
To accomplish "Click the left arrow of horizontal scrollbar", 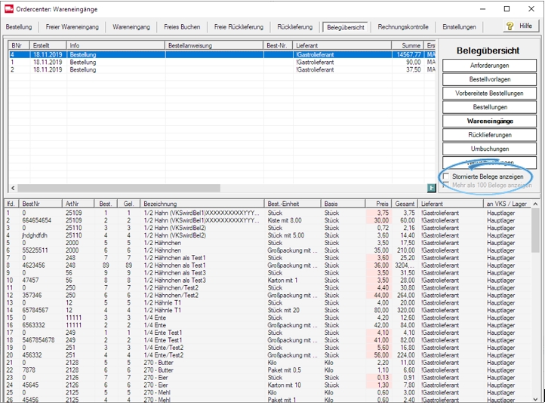I will point(13,188).
